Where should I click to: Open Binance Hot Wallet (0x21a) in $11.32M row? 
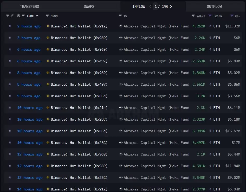(79, 26)
